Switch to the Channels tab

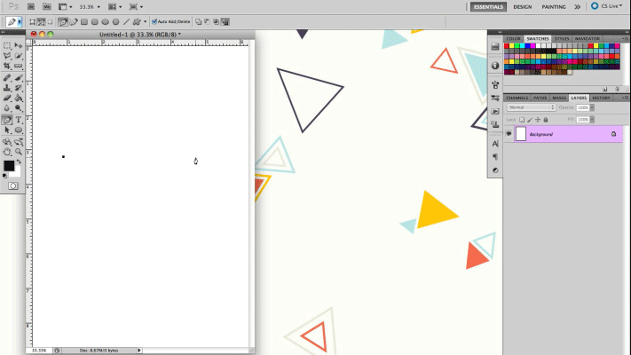pos(517,98)
